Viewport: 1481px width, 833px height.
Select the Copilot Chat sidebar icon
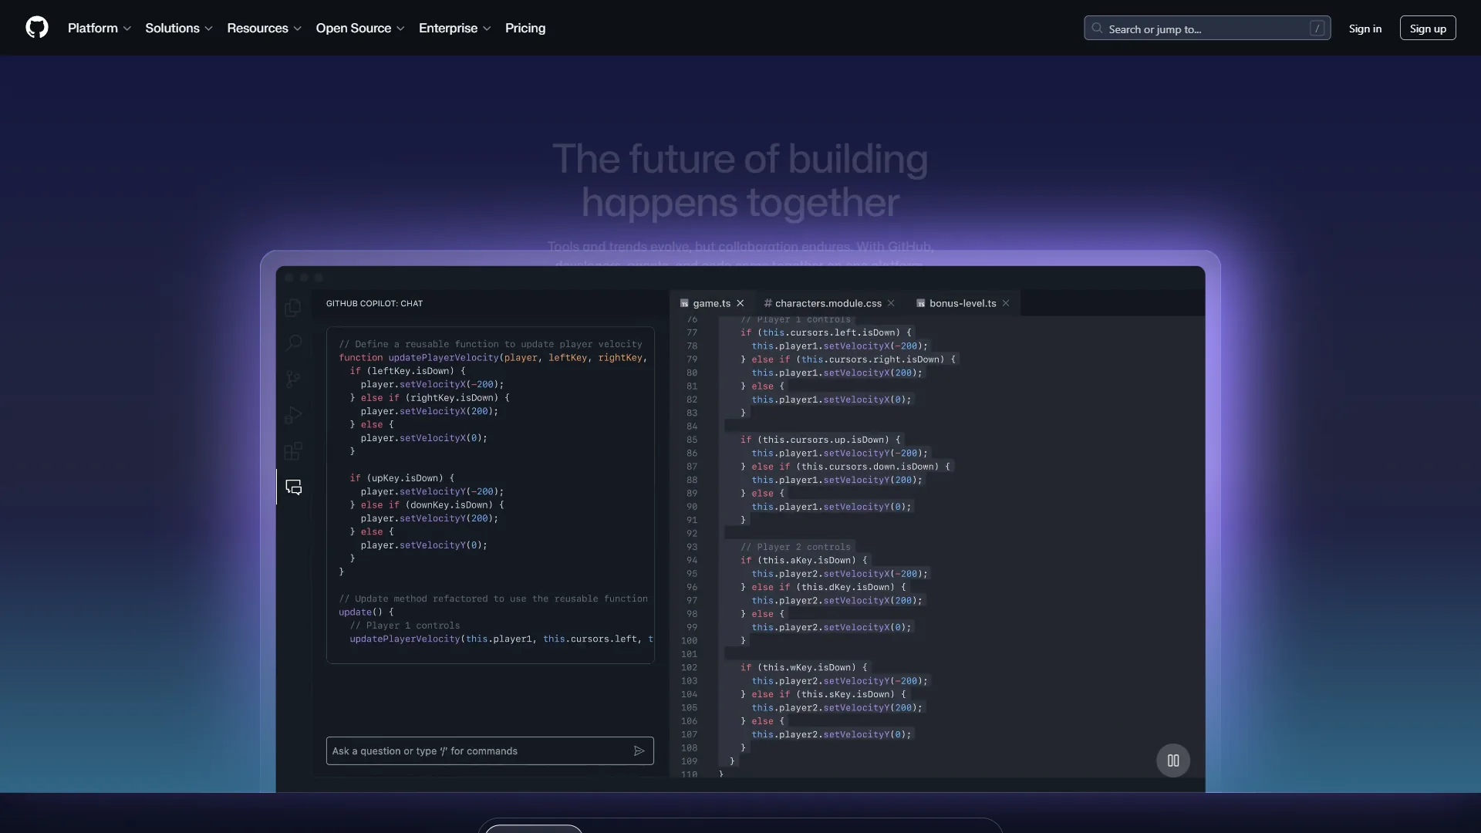pos(293,487)
